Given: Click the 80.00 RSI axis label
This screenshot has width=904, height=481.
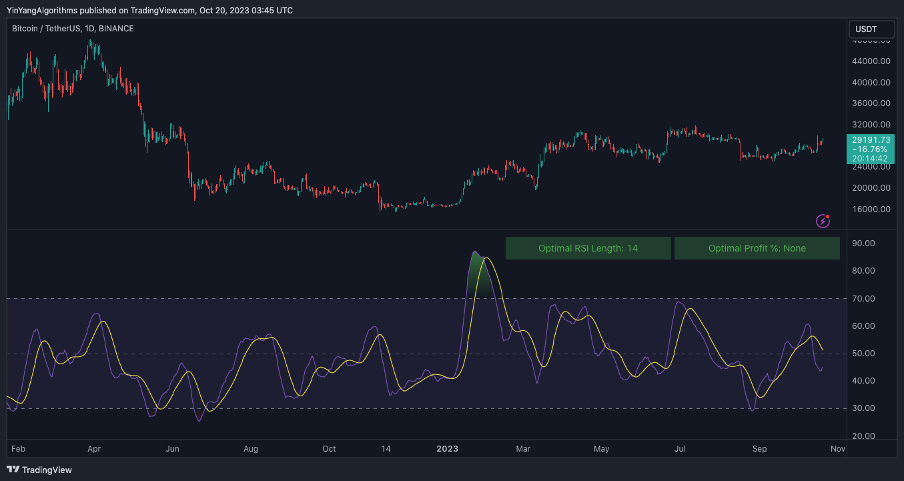Looking at the screenshot, I should click(865, 271).
